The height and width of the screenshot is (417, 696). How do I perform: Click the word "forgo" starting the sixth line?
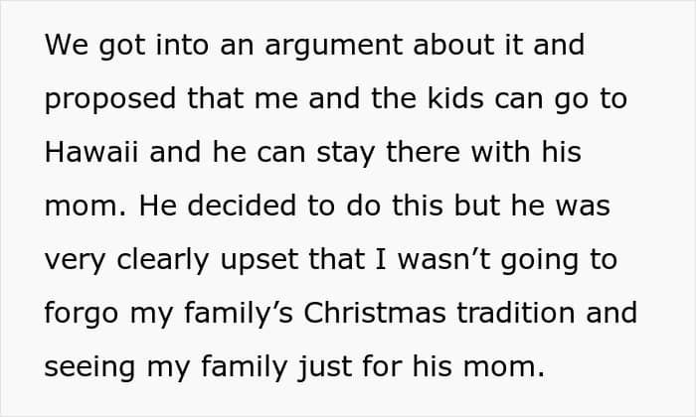82,314
